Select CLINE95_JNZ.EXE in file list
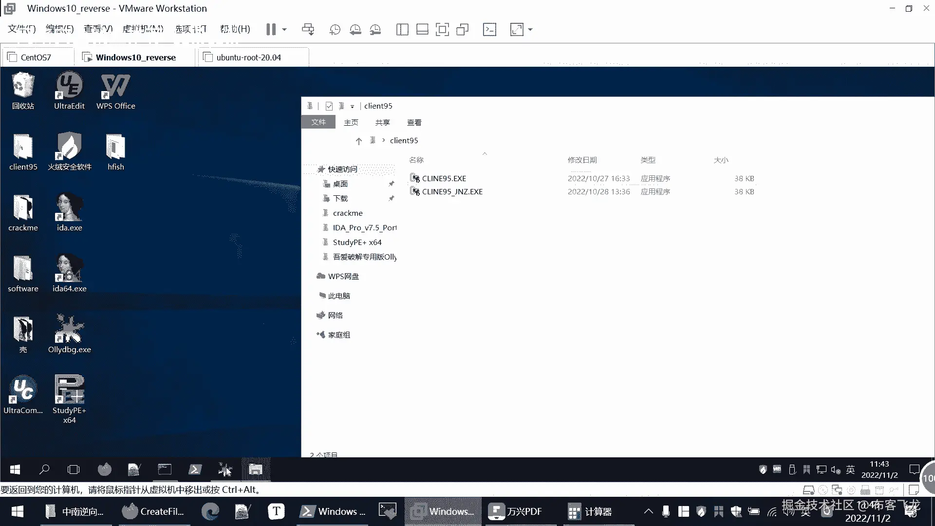Screen dimensions: 935x526 (x=452, y=192)
